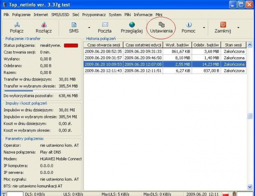255x196 pixels.
Task: Open the SMS/USSD menu
Action: click(60, 15)
